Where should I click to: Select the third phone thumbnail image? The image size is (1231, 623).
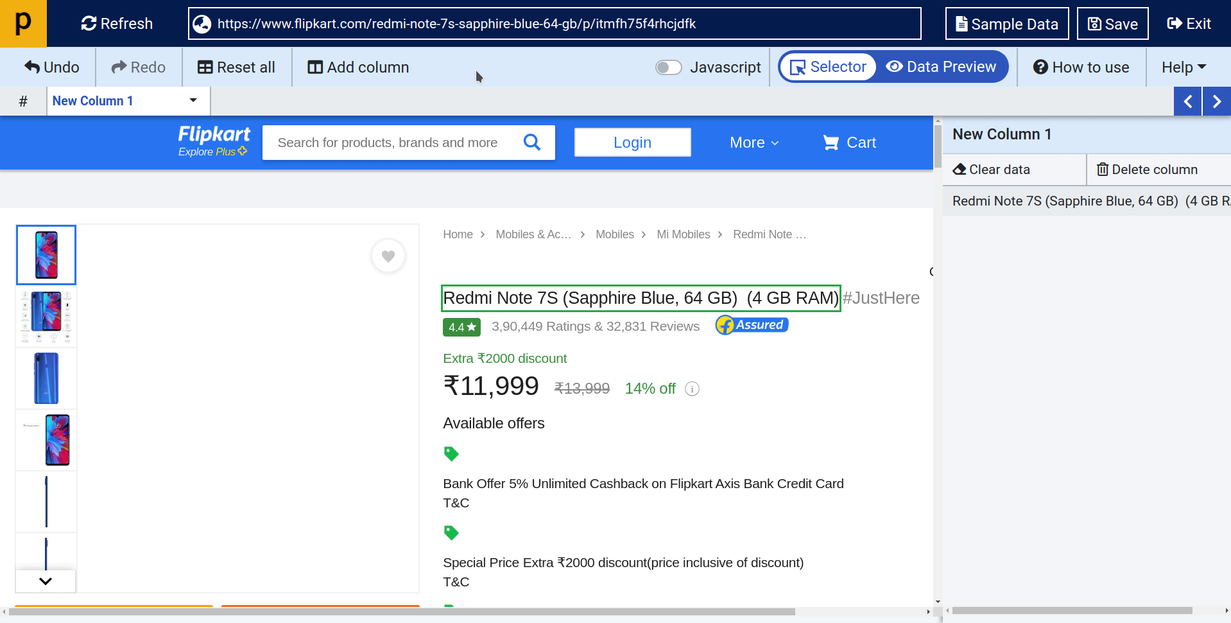coord(46,378)
